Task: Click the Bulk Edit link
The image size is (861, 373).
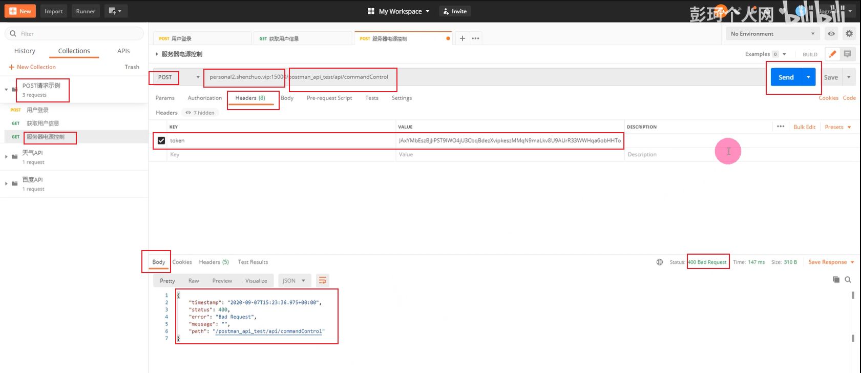Action: (804, 127)
